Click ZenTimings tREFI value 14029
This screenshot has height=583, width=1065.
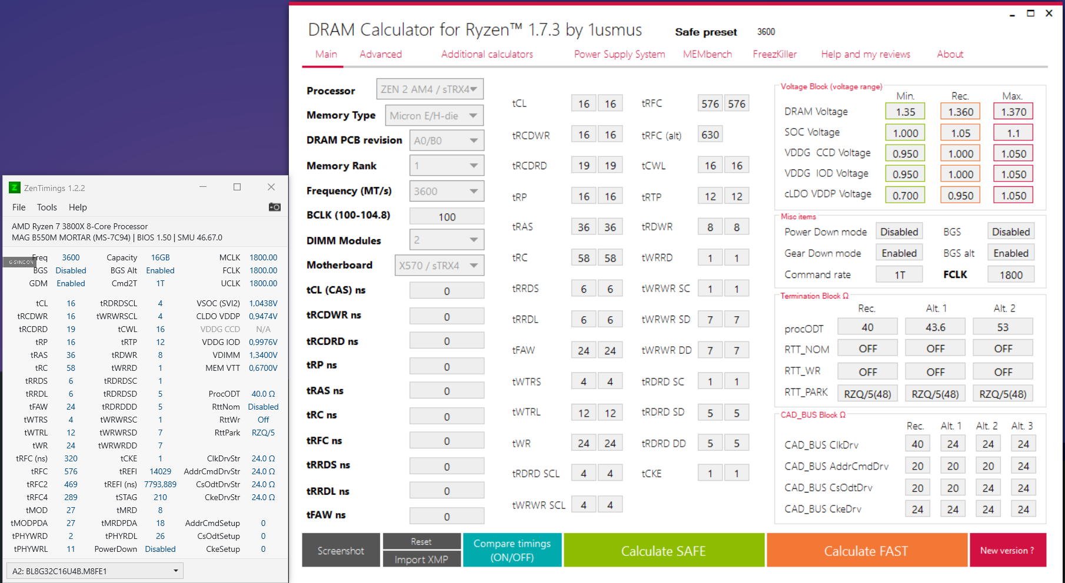(160, 471)
